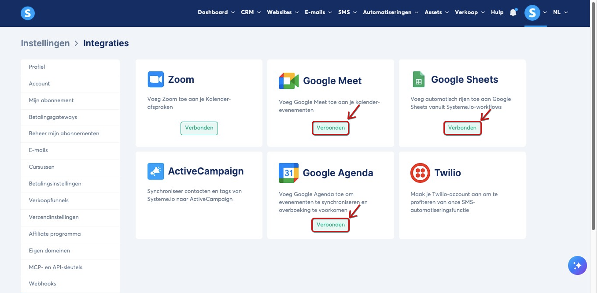Screen dimensions: 598x293
Task: Open Eigen domeinen settings
Action: (x=70, y=251)
